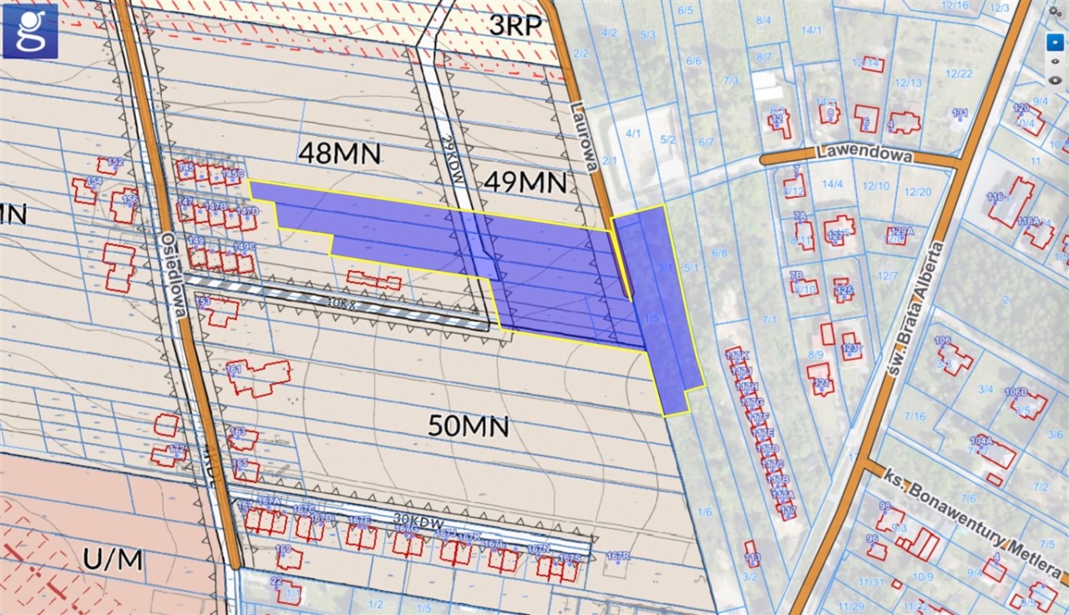This screenshot has height=615, width=1069.
Task: Select the 50MN zoning area label
Action: tap(468, 426)
